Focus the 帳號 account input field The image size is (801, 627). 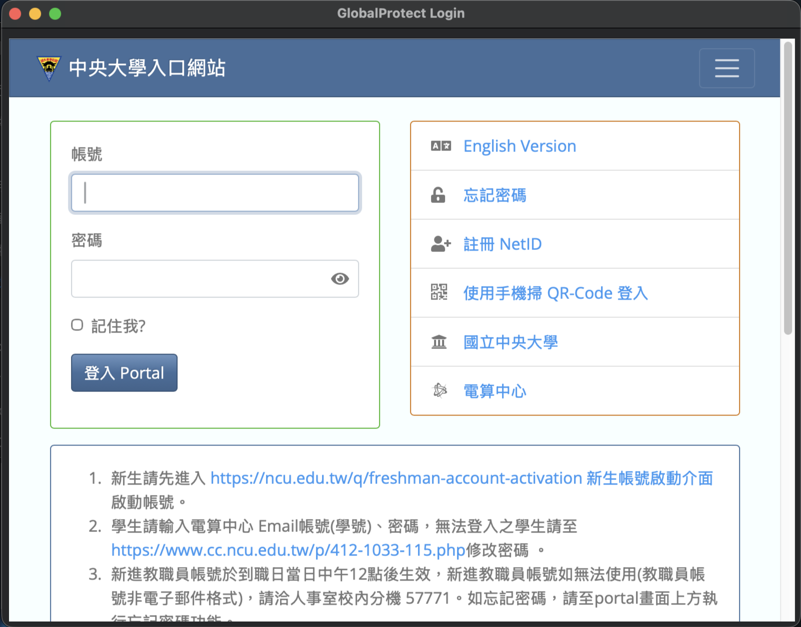coord(215,193)
